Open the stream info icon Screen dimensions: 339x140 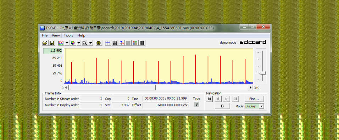[x=99, y=43]
